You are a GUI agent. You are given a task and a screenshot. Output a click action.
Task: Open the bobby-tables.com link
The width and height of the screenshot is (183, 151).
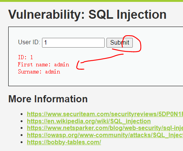point(64,142)
